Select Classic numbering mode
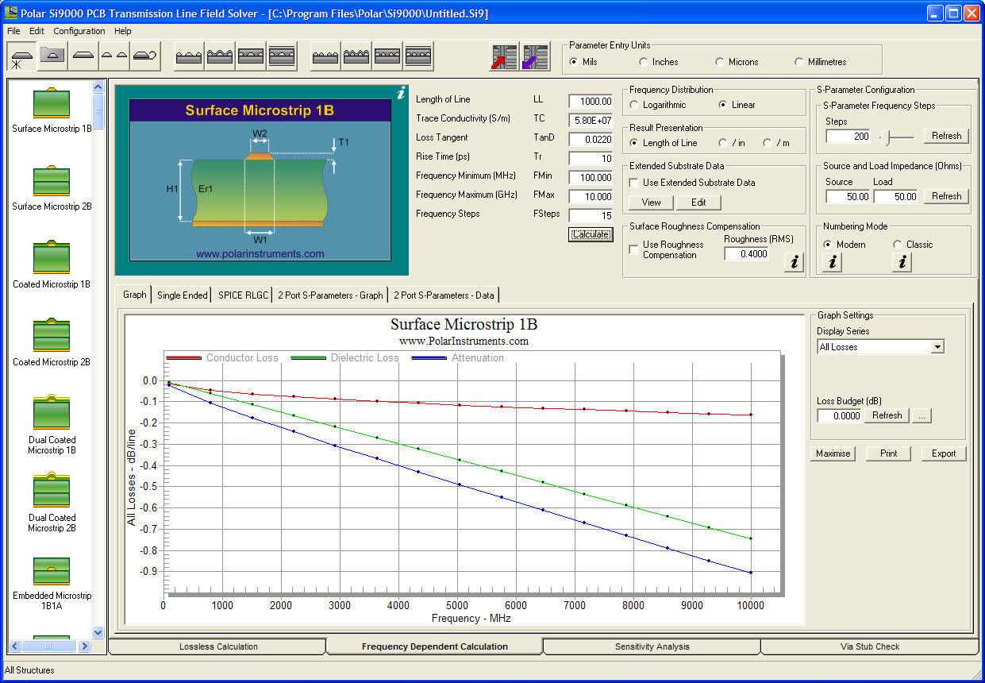Screen dimensions: 985x683 [x=898, y=245]
